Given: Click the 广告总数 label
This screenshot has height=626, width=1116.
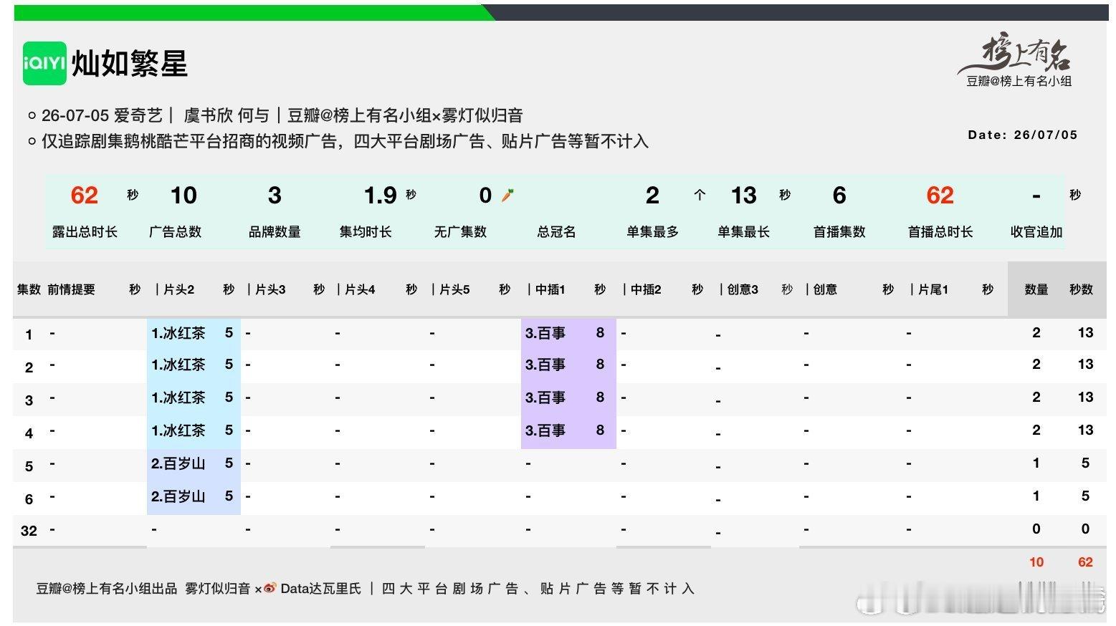Looking at the screenshot, I should 176,232.
